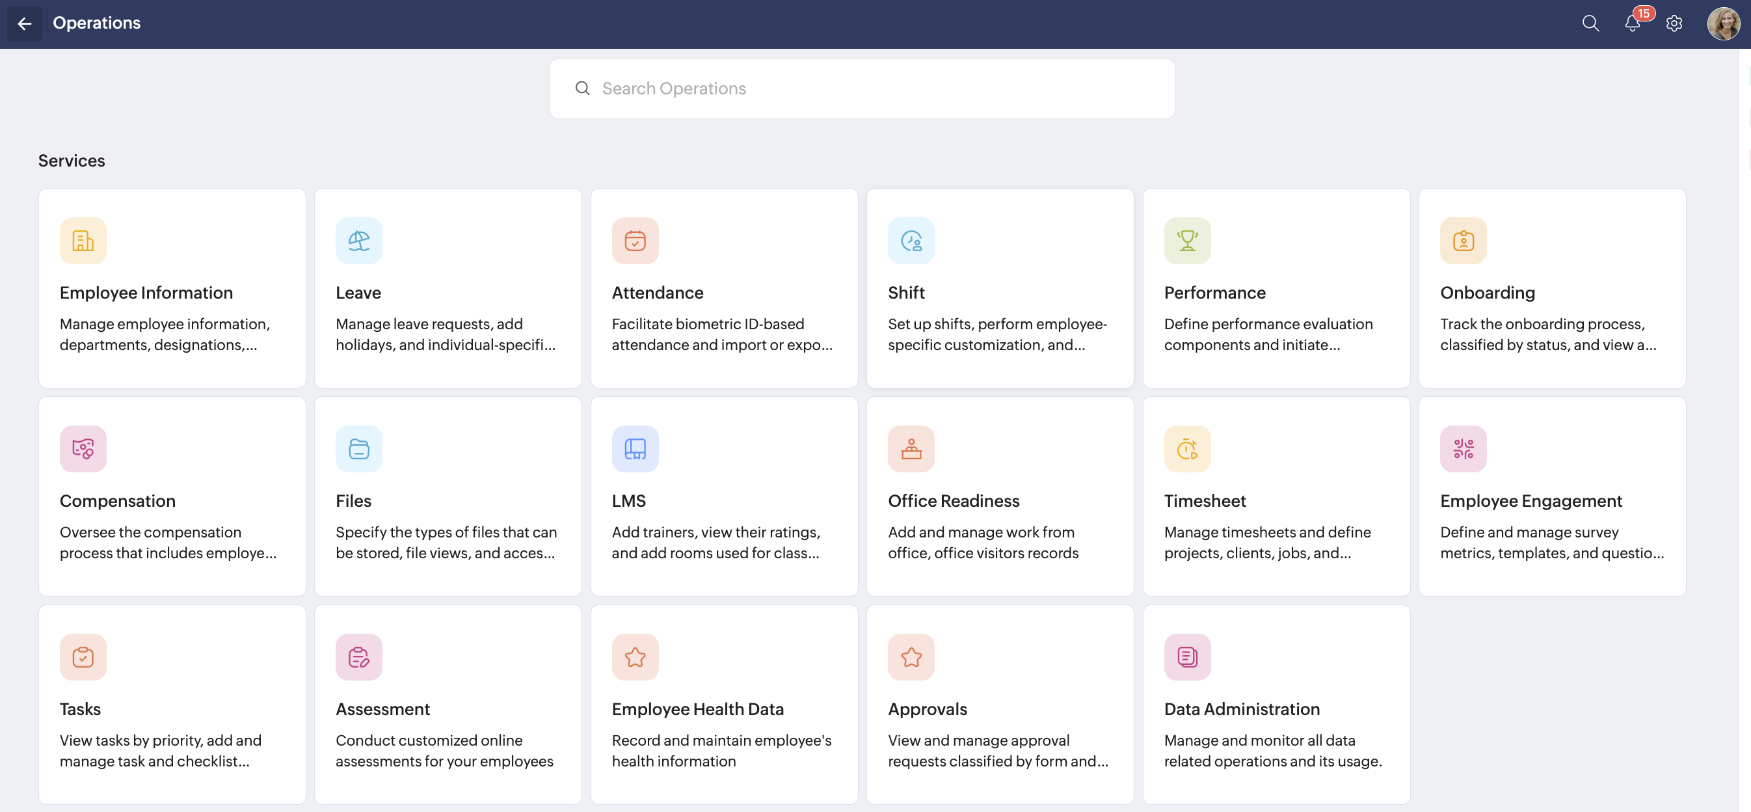The height and width of the screenshot is (812, 1751).
Task: Click the Performance trophy icon
Action: 1187,241
